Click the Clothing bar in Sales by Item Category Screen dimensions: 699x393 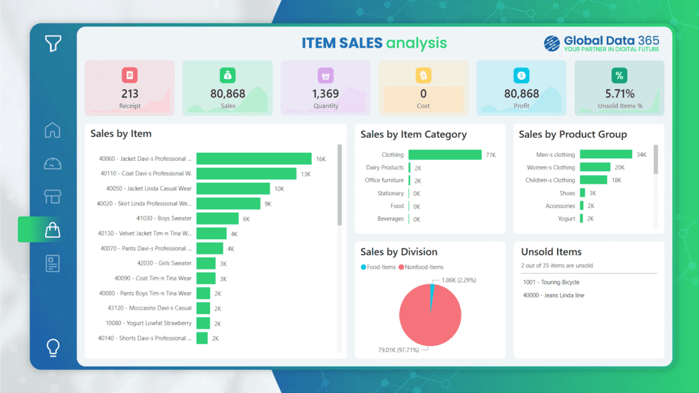point(446,155)
